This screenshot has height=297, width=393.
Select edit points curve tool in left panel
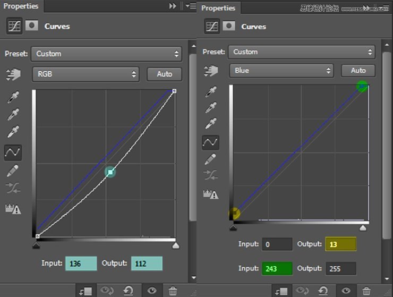[x=13, y=152]
